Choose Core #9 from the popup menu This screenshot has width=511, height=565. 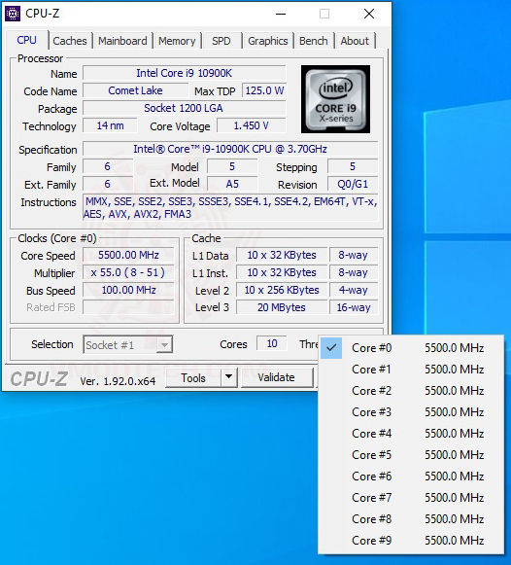coord(411,540)
